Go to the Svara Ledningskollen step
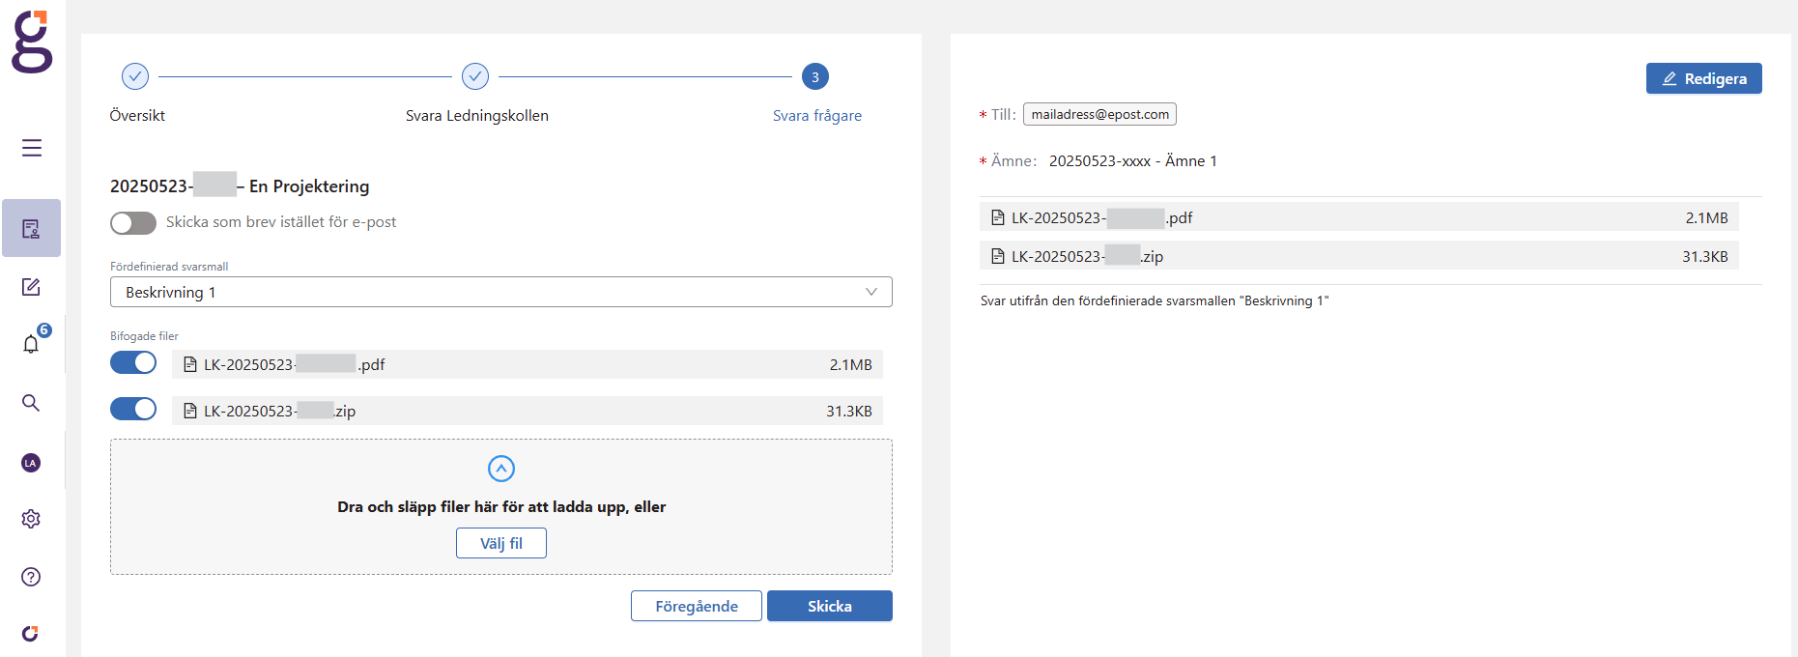 coord(475,76)
